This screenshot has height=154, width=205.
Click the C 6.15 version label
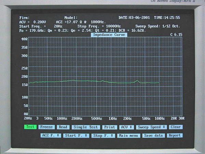coord(176,35)
